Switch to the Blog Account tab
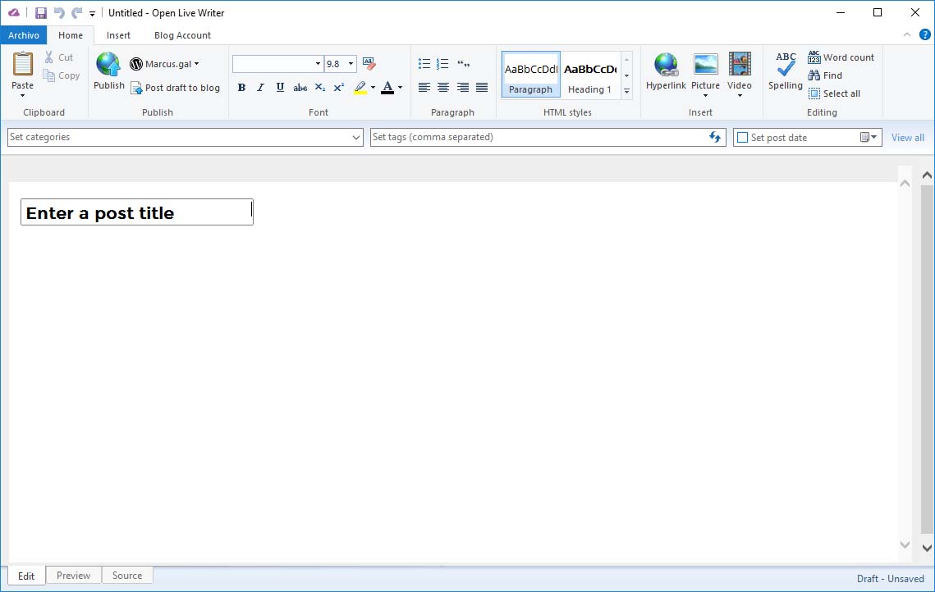The width and height of the screenshot is (935, 592). pos(182,35)
